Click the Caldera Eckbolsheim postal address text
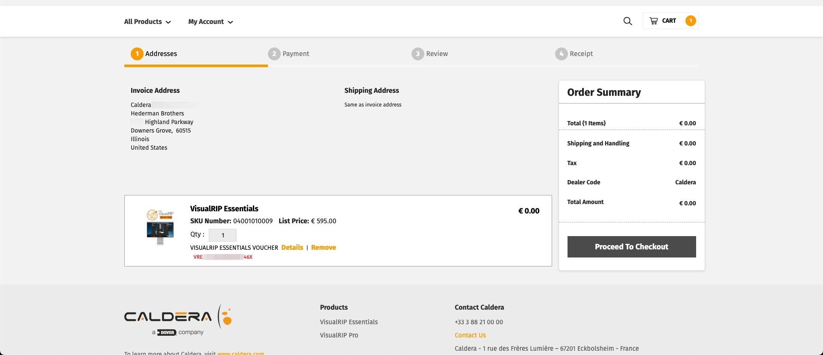Image resolution: width=823 pixels, height=355 pixels. click(x=547, y=349)
